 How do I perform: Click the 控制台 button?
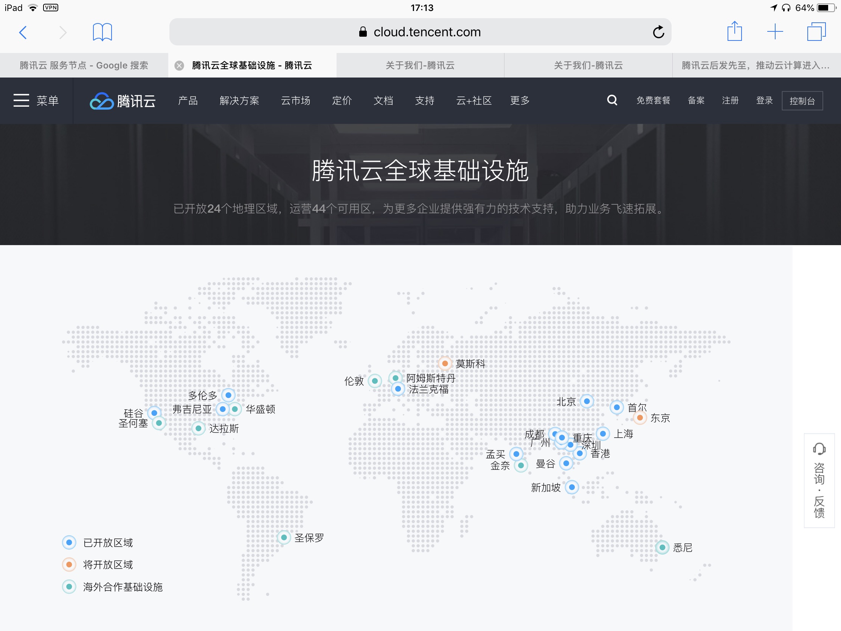click(x=802, y=101)
